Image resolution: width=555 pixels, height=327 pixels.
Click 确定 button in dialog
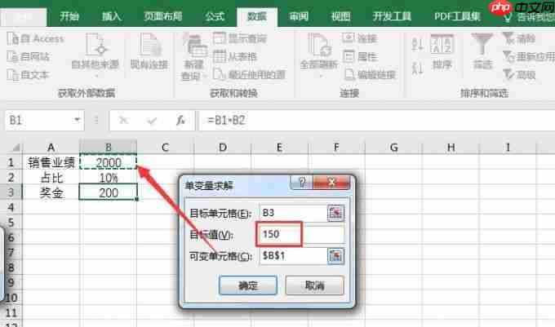tap(248, 285)
